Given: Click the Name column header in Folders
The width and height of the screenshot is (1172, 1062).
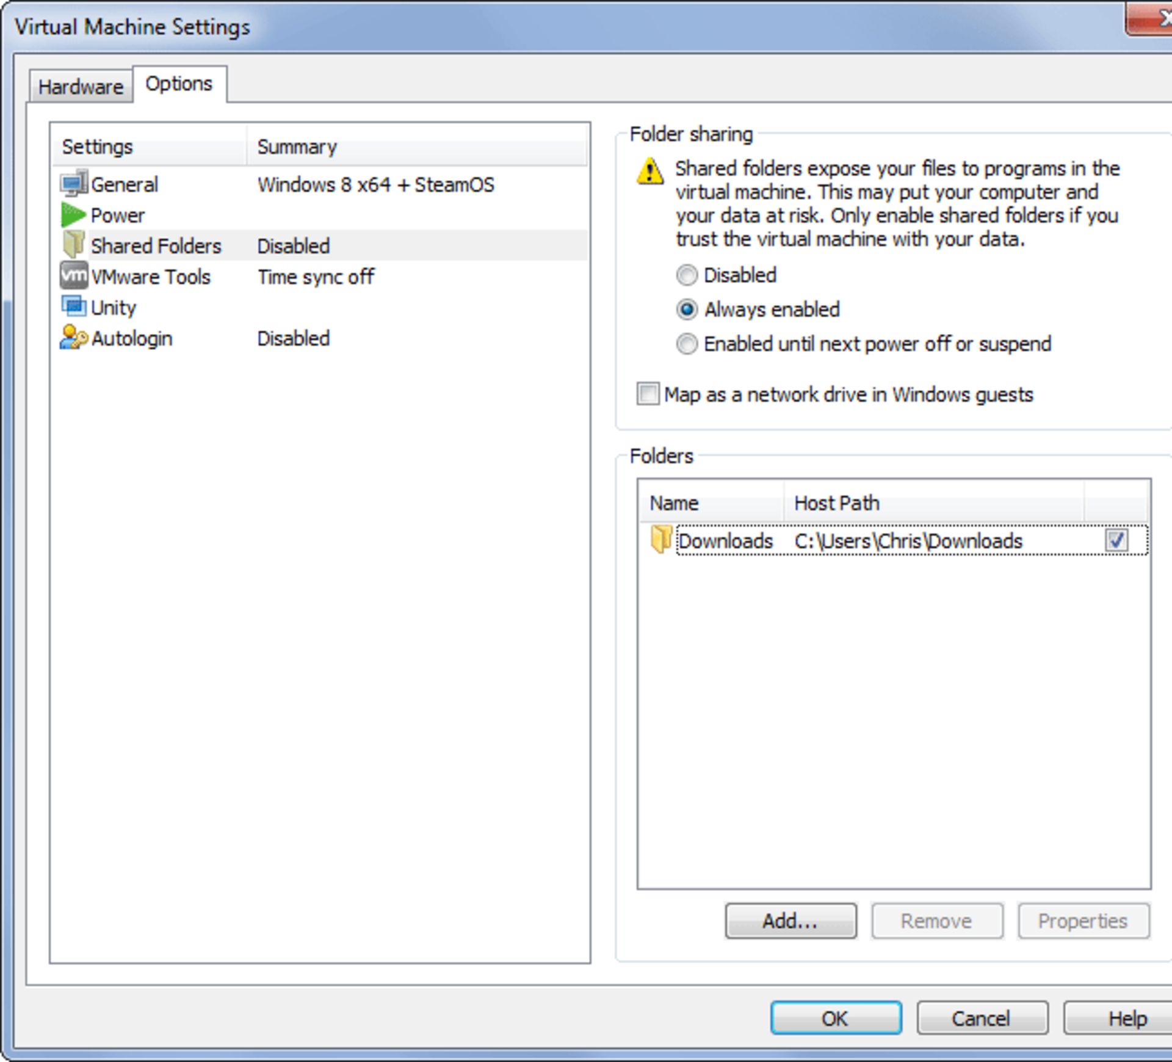Looking at the screenshot, I should (x=712, y=503).
